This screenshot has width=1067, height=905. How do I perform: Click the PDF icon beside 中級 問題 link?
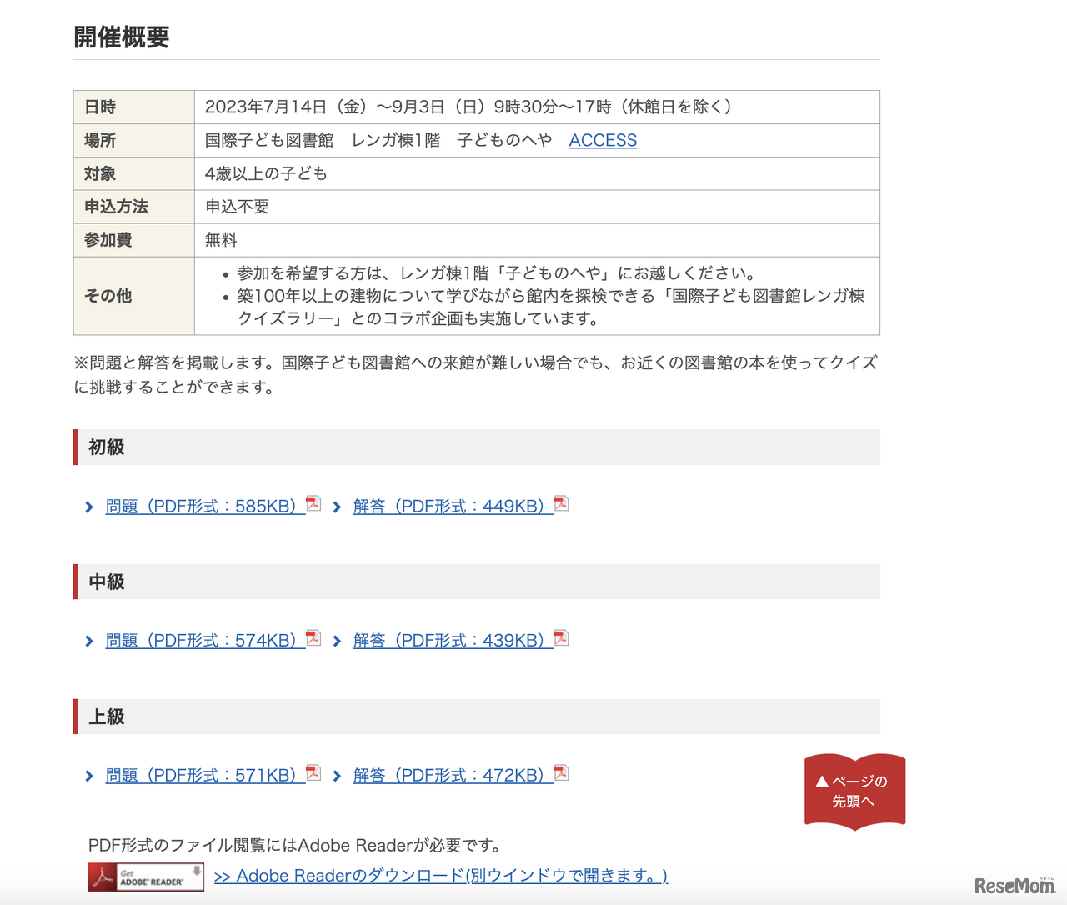(x=313, y=637)
